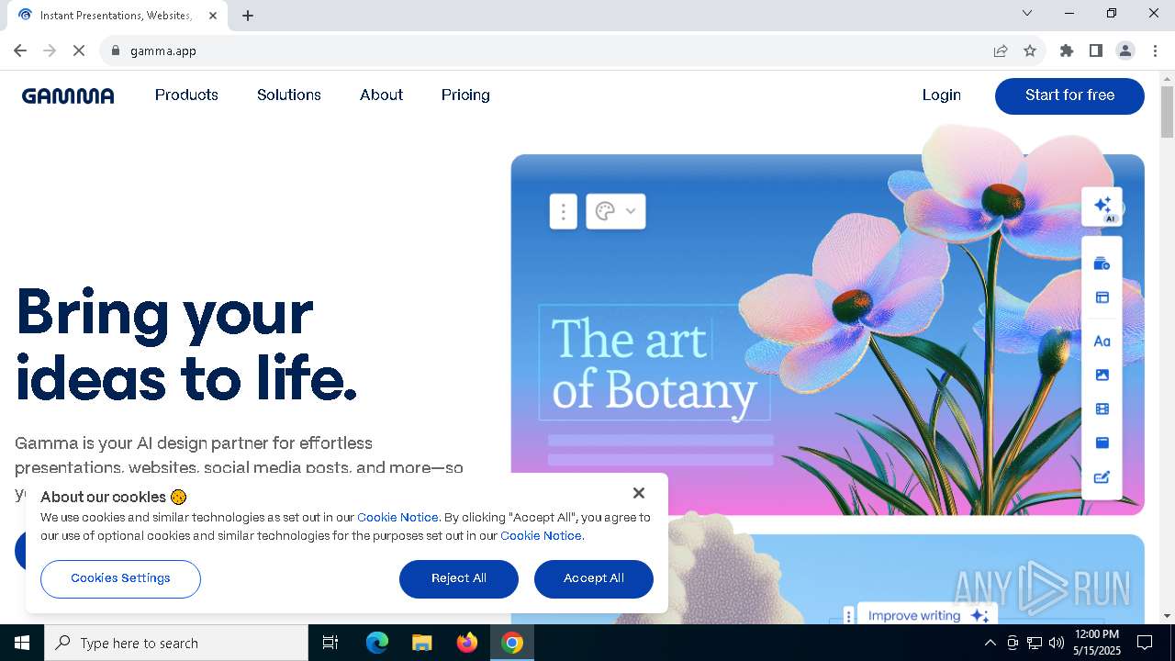Open the Products menu
This screenshot has height=661, width=1175.
pyautogui.click(x=186, y=95)
